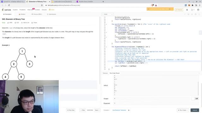
Task: Click the Pick One button
Action: (x=71, y=110)
